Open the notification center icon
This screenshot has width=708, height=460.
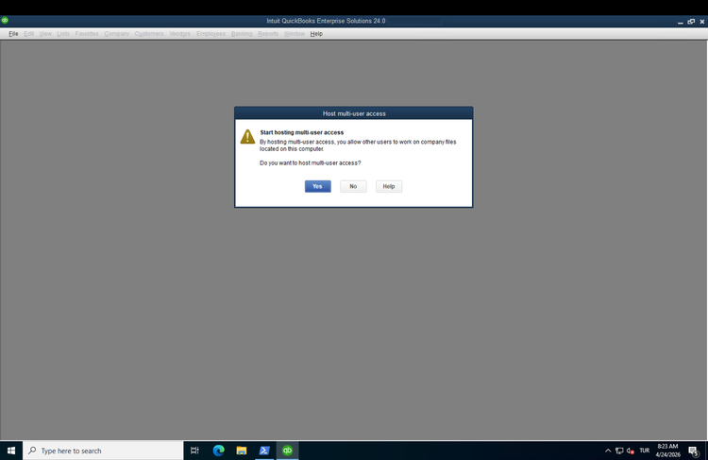tap(693, 451)
